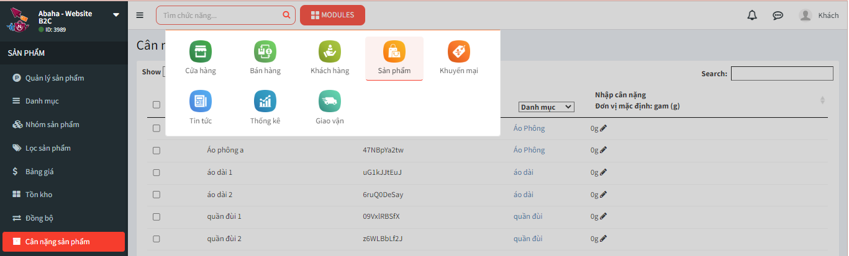Open the Thống kê statistics module
The height and width of the screenshot is (256, 849).
(x=265, y=108)
